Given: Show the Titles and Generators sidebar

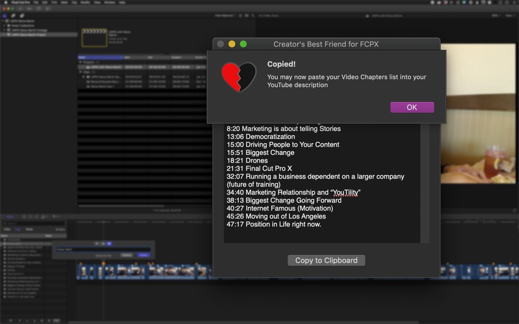Looking at the screenshot, I should click(22, 15).
